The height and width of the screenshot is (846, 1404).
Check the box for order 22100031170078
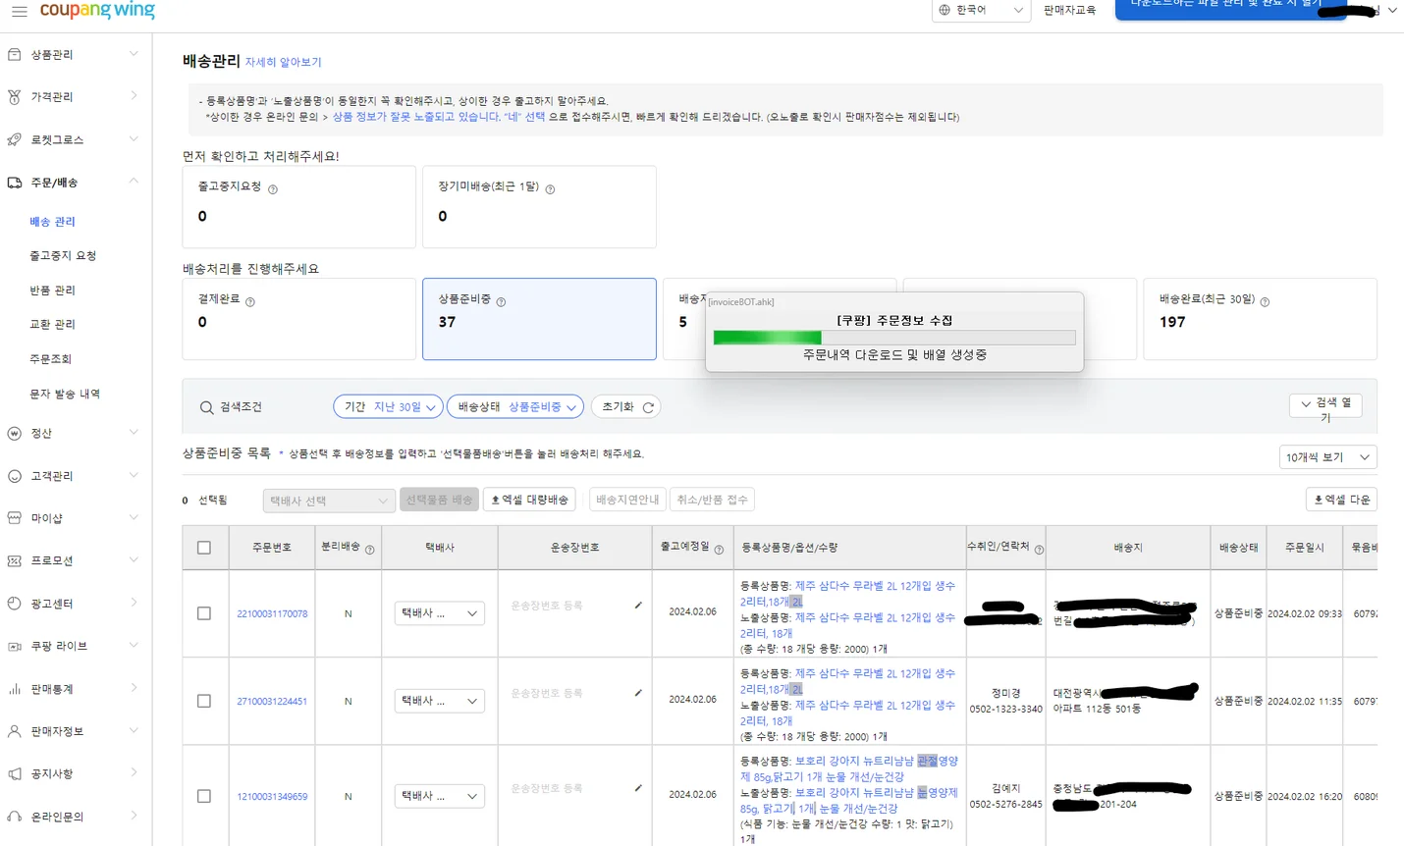(x=204, y=613)
